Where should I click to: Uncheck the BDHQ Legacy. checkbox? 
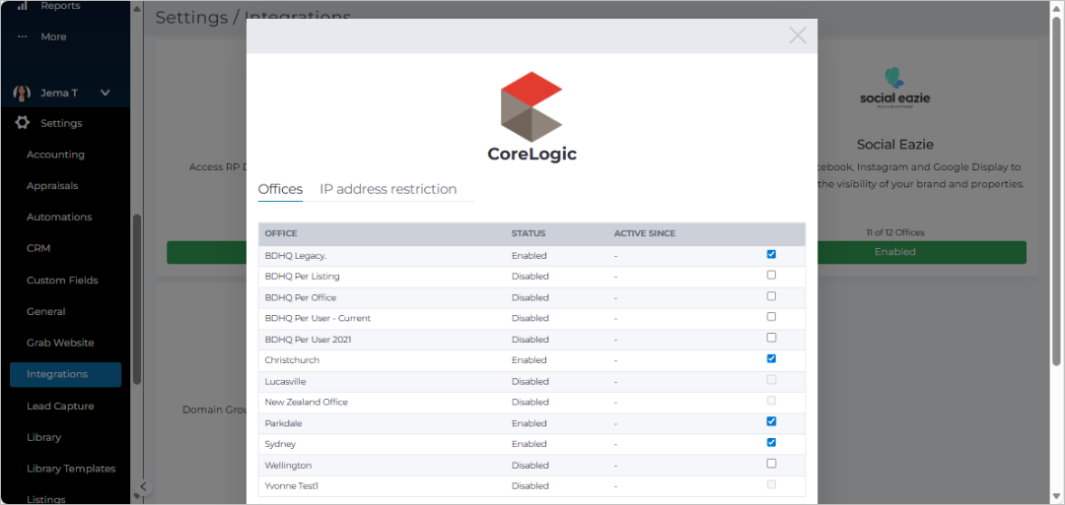click(x=771, y=254)
